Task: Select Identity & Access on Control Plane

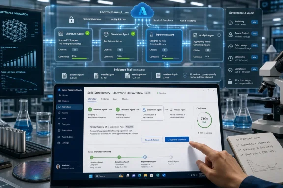Action: click(118, 19)
